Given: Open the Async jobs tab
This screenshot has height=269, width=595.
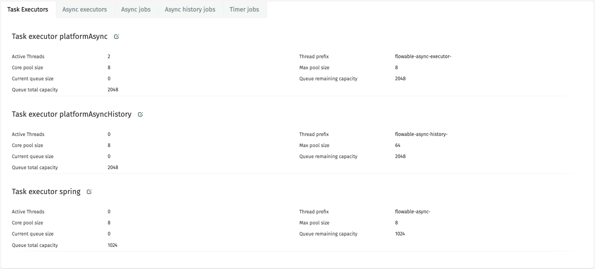Looking at the screenshot, I should click(x=136, y=9).
